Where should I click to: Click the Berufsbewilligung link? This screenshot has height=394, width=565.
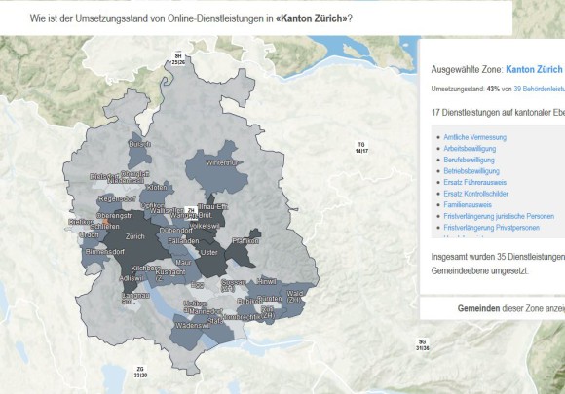469,160
